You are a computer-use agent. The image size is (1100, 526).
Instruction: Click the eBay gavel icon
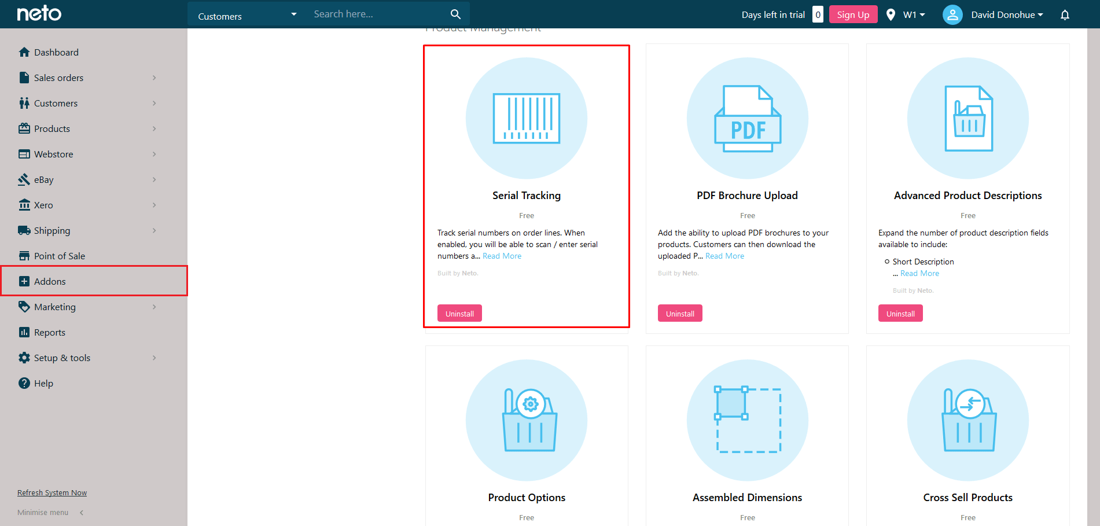pyautogui.click(x=24, y=179)
